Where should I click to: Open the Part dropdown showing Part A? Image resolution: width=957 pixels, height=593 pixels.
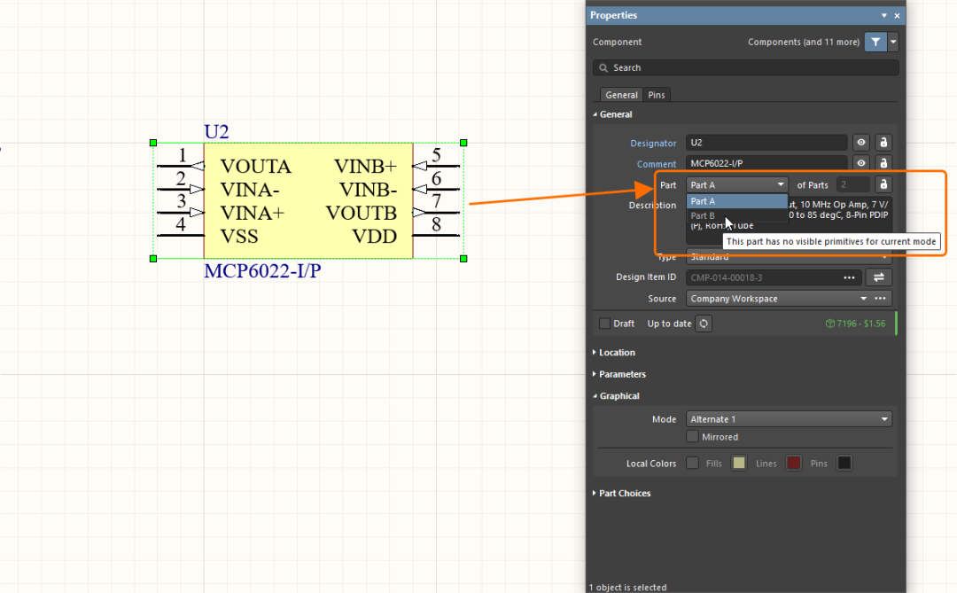[x=737, y=184]
